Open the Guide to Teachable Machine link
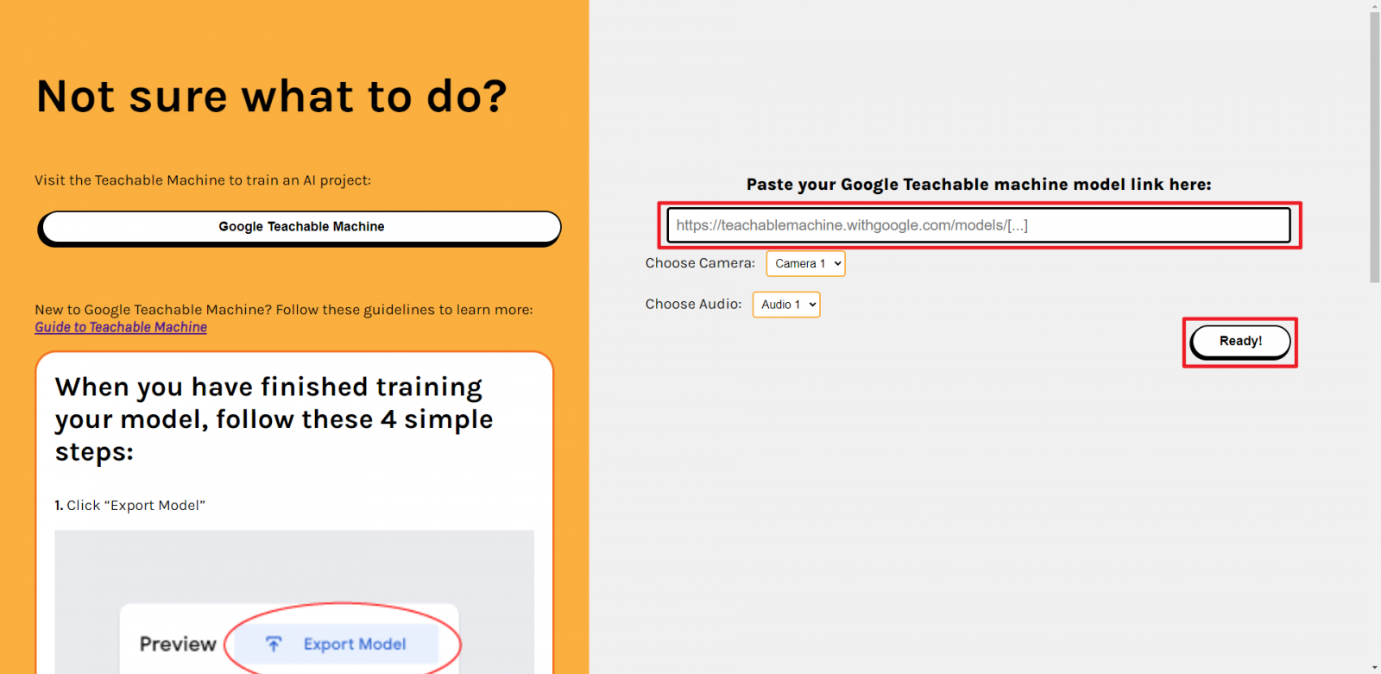 tap(121, 327)
